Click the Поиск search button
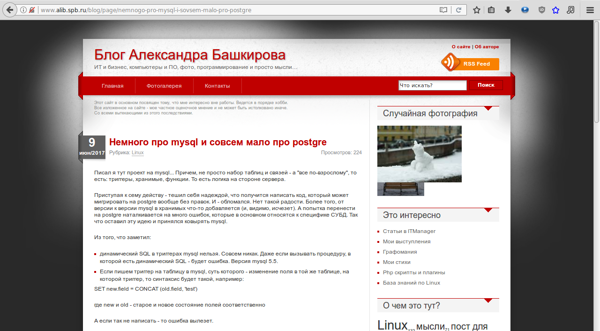The height and width of the screenshot is (331, 600). (x=486, y=85)
